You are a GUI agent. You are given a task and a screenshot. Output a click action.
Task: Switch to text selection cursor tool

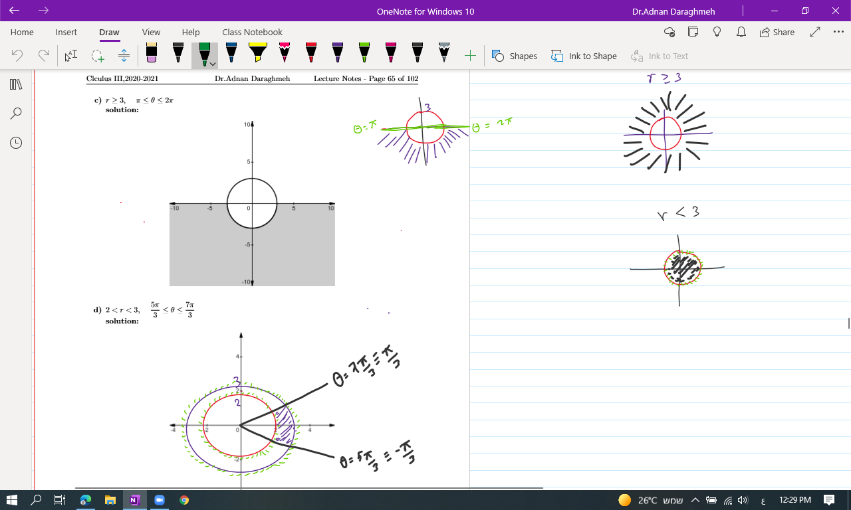(x=70, y=56)
